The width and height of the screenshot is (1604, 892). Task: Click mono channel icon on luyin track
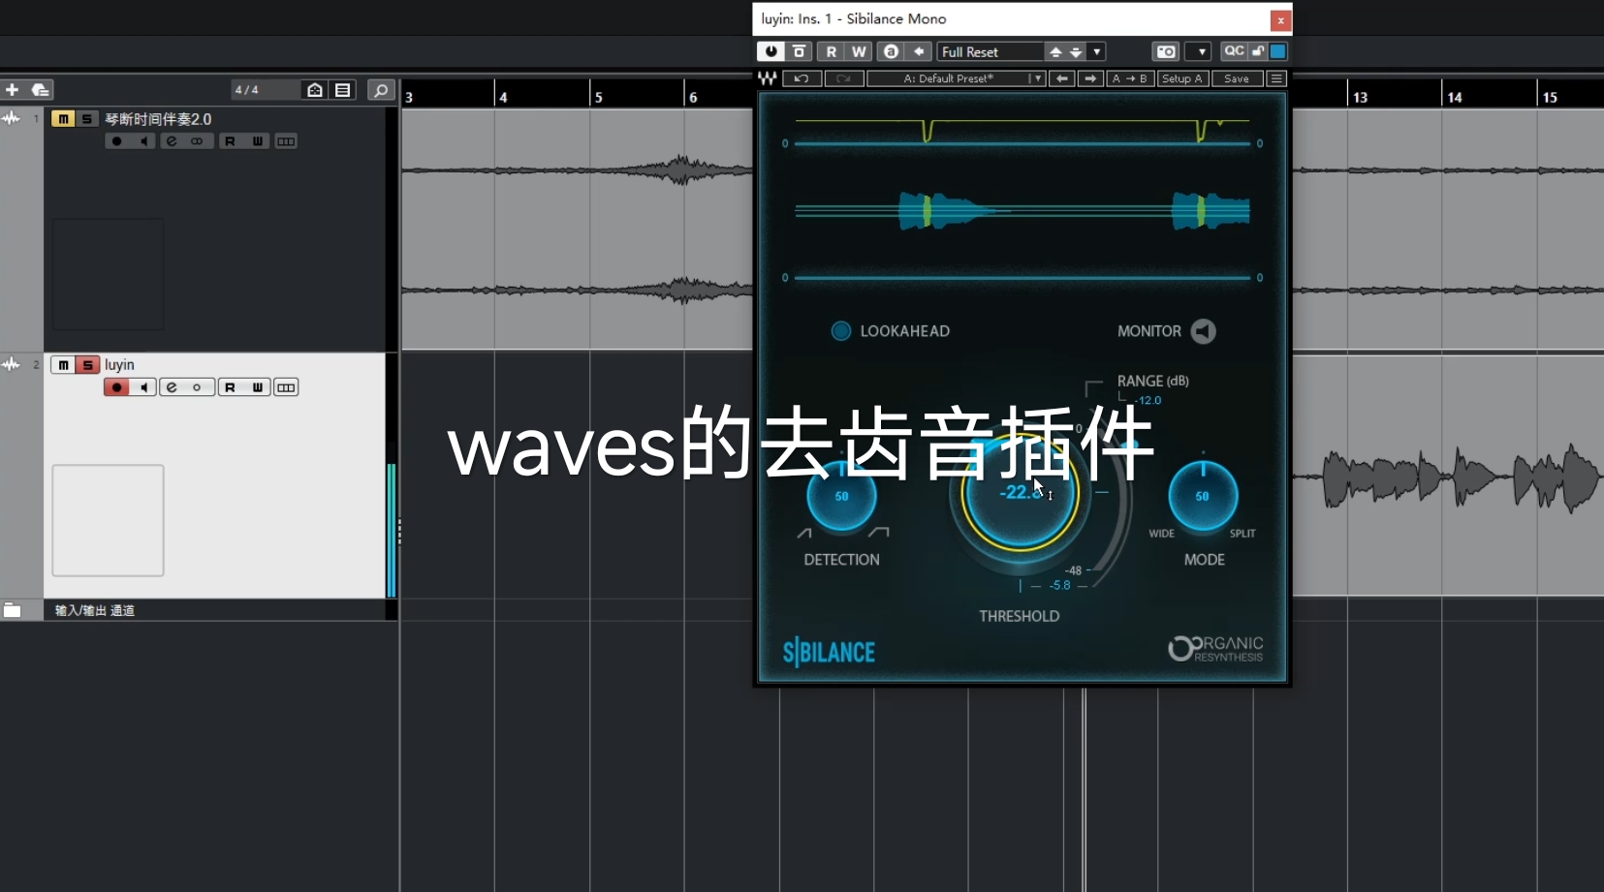click(x=198, y=387)
